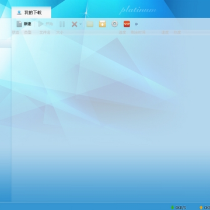Open the delete button's dropdown arrow
This screenshot has height=210, width=210.
tap(80, 24)
